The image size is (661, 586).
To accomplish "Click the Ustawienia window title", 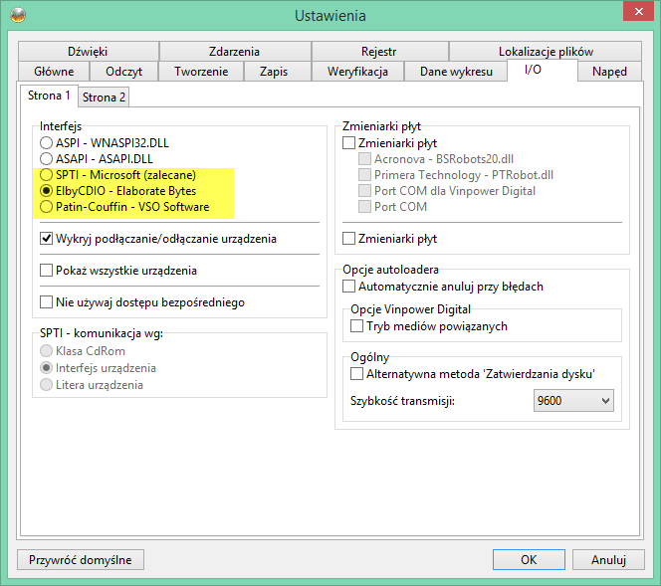I will pos(330,16).
